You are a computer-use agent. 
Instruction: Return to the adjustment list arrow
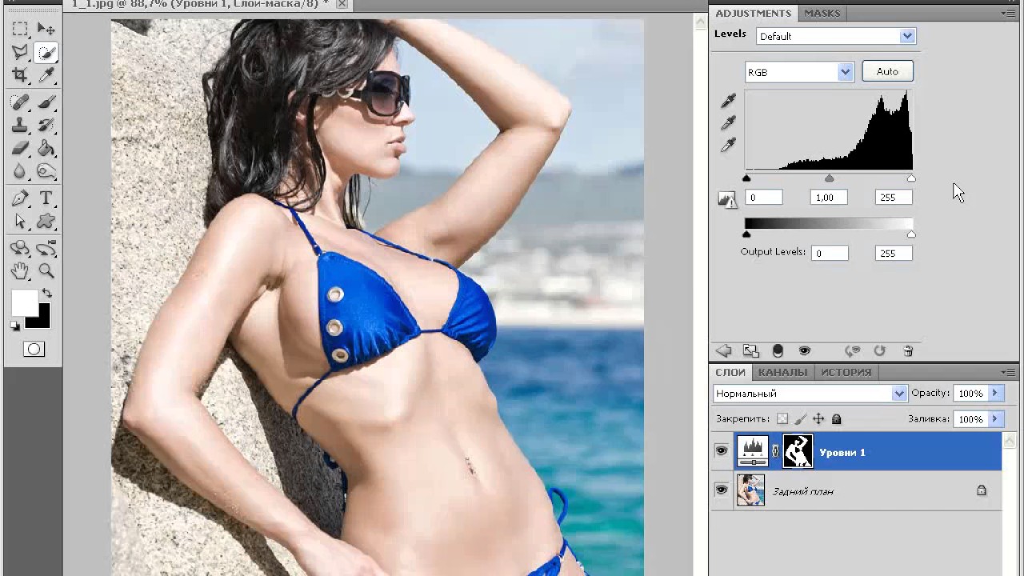pyautogui.click(x=724, y=350)
